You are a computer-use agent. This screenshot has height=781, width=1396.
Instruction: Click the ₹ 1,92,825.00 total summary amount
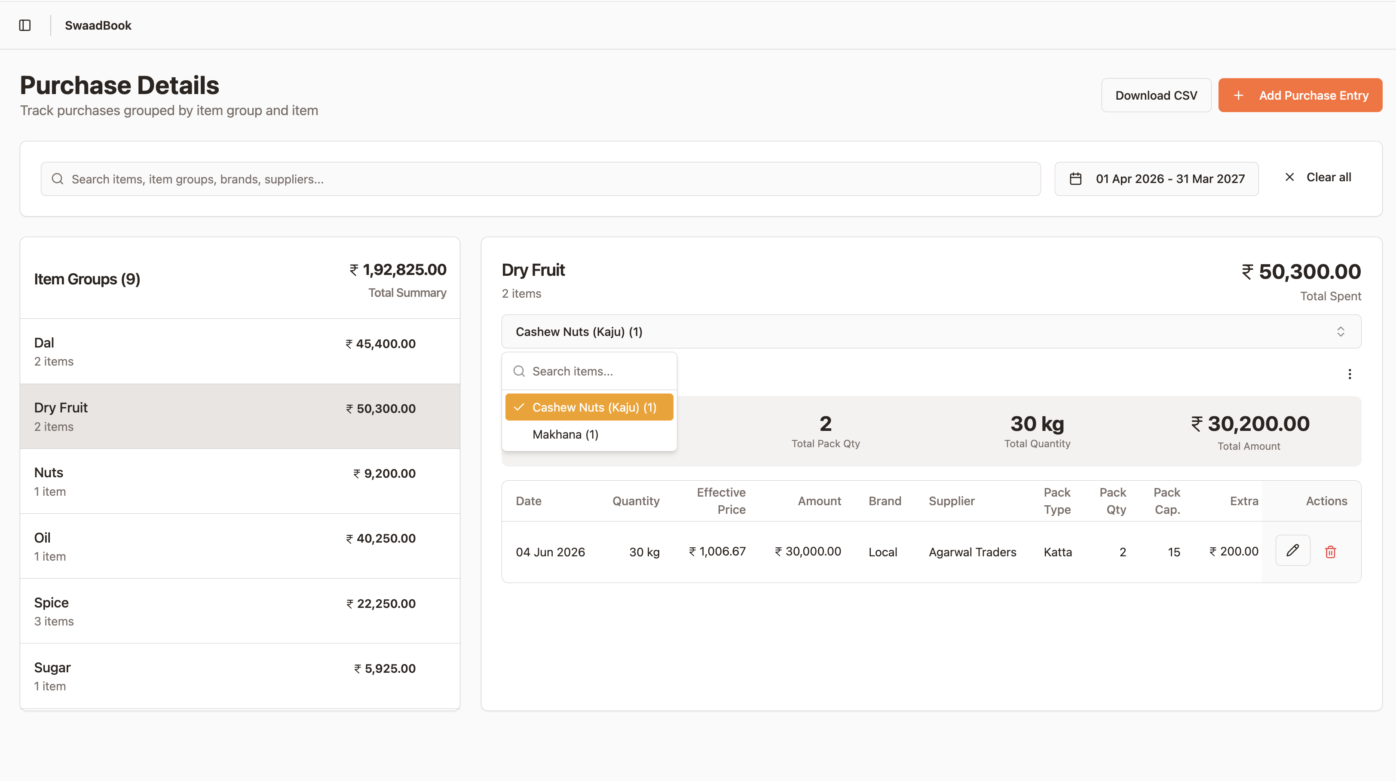point(398,270)
